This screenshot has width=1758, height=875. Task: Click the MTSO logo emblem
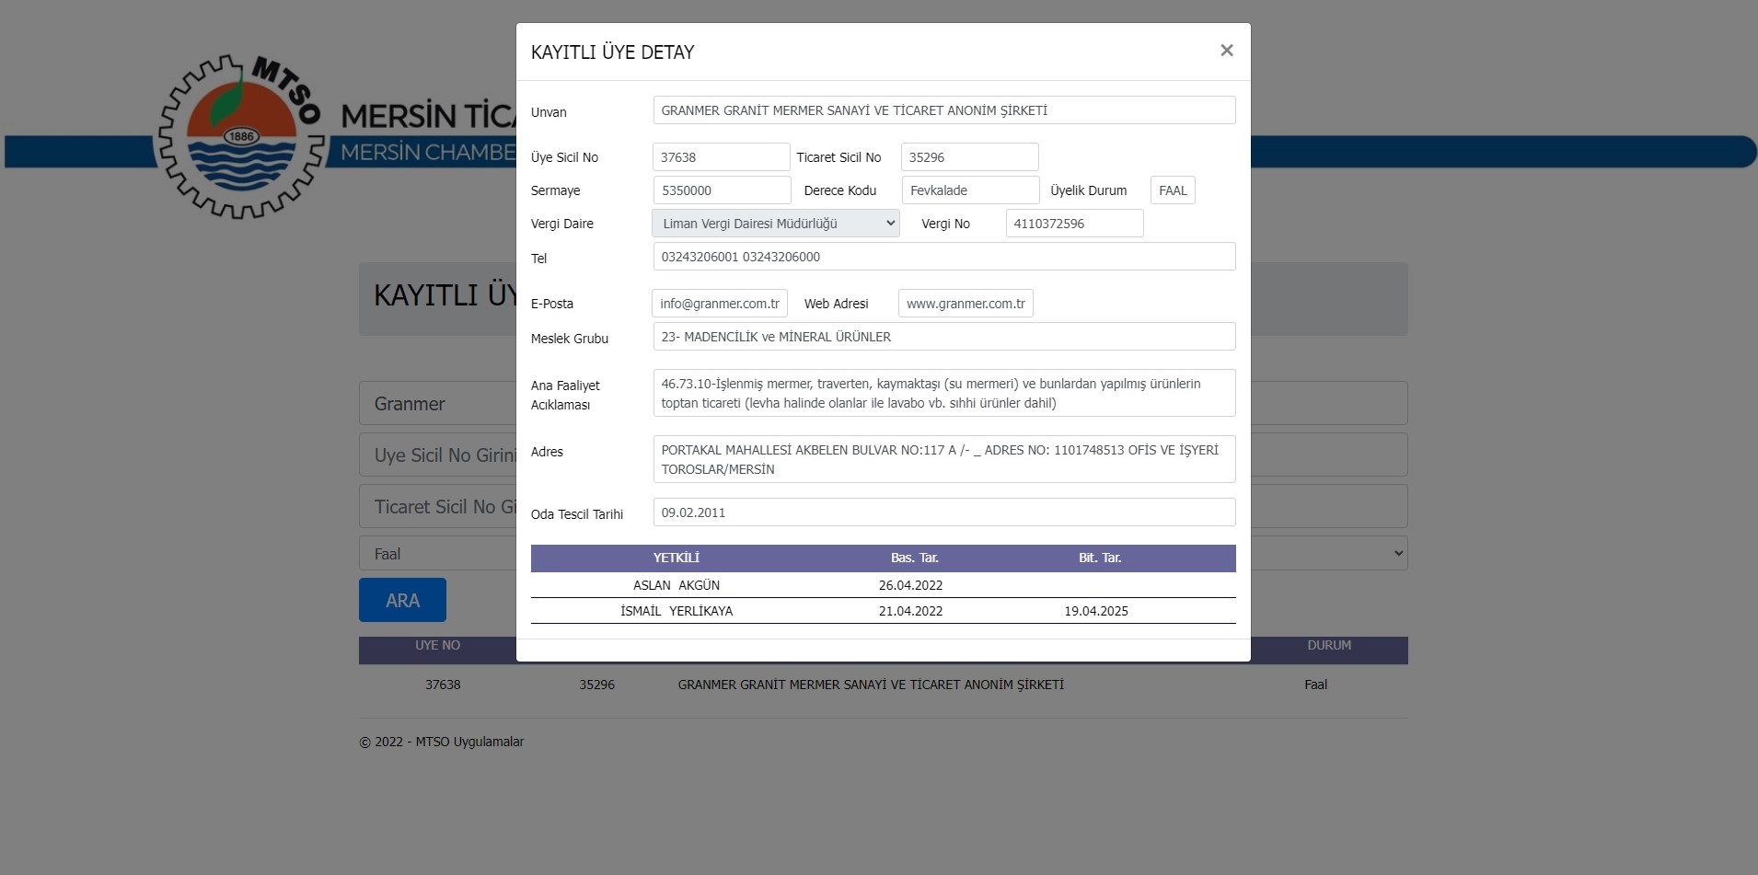pyautogui.click(x=241, y=137)
